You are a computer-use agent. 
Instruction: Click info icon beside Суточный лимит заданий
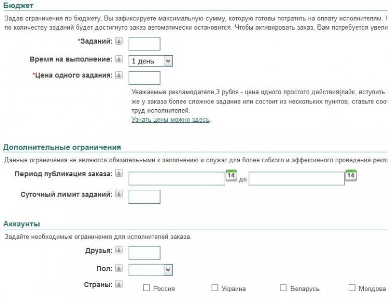pyautogui.click(x=119, y=194)
